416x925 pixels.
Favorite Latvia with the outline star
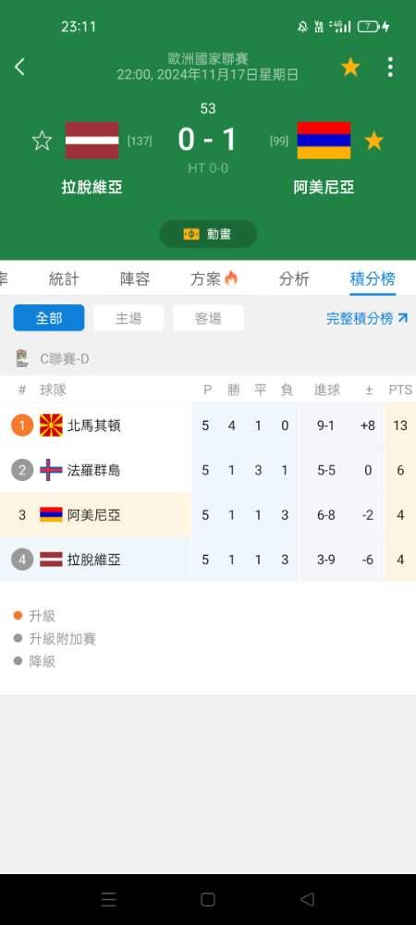pos(42,141)
